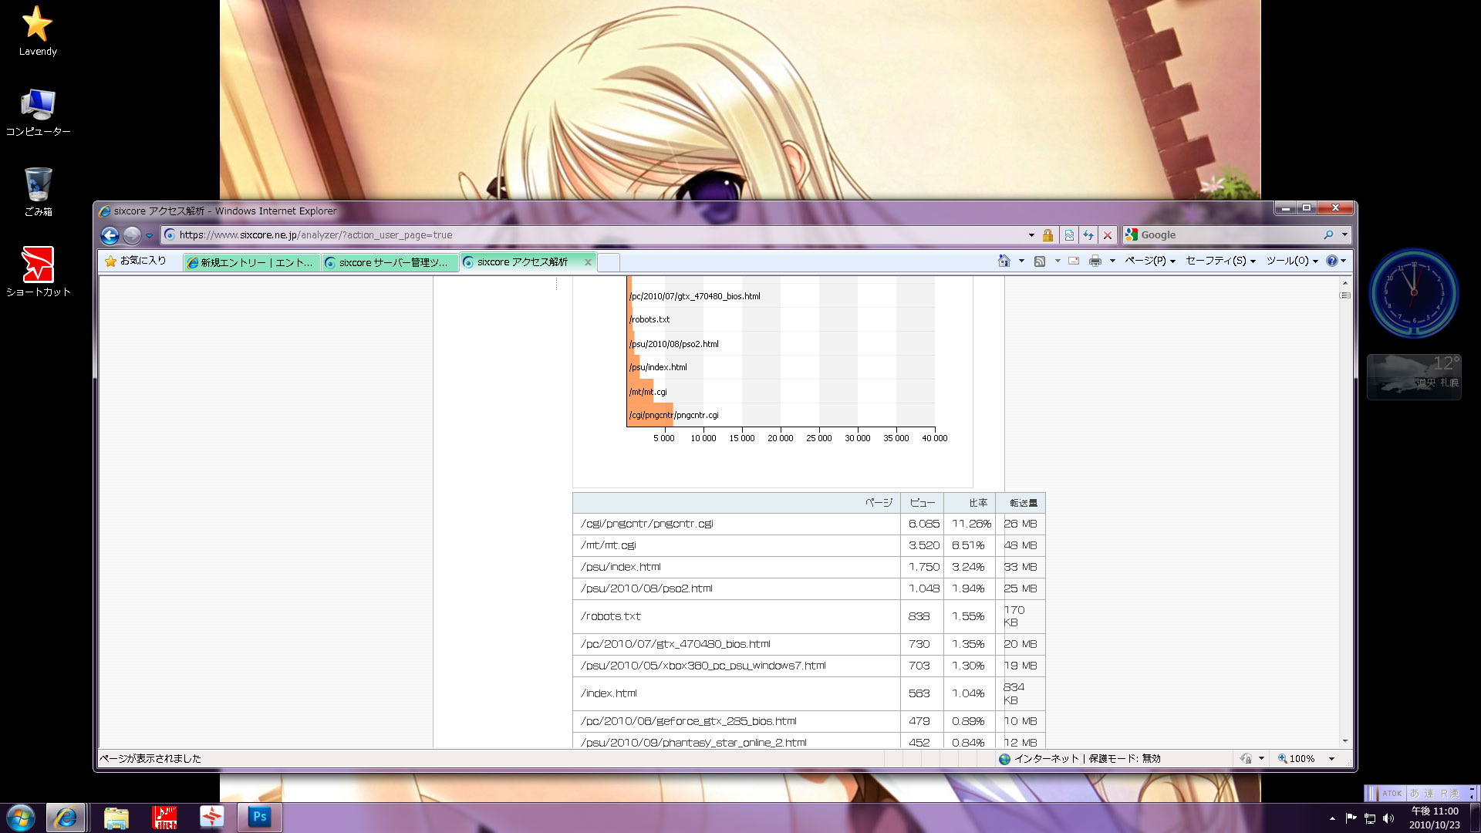Switch to the sixcore サーバー管理ツール tab
Viewport: 1481px width, 833px height.
pyautogui.click(x=390, y=263)
